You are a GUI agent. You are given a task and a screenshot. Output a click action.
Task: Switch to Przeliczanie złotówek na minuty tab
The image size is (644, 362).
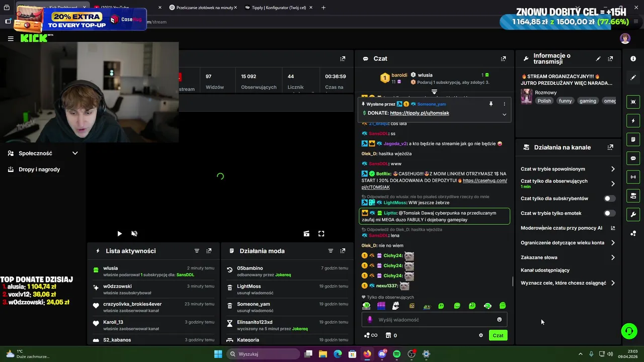pyautogui.click(x=201, y=8)
